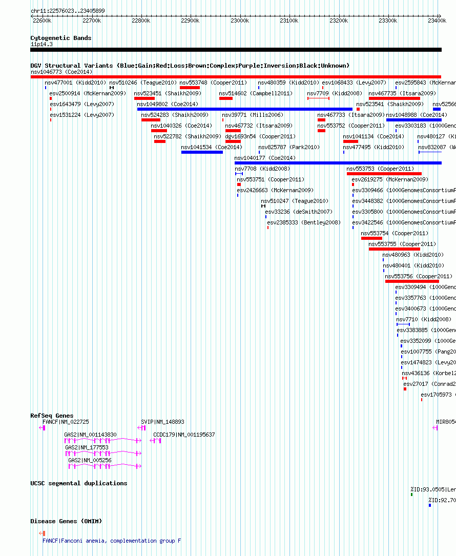The width and height of the screenshot is (456, 556).
Task: Select the nsv1041134 (Coe2014) label
Action: pos(374,136)
